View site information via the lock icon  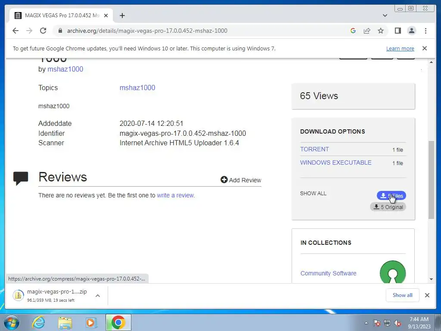[60, 31]
